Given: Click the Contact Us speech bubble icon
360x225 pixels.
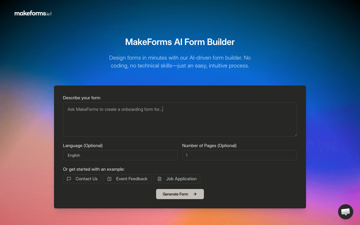Looking at the screenshot, I should [x=69, y=179].
